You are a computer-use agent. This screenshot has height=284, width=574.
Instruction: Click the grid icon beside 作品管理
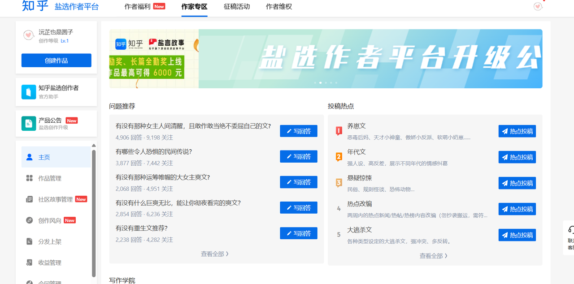(30, 178)
